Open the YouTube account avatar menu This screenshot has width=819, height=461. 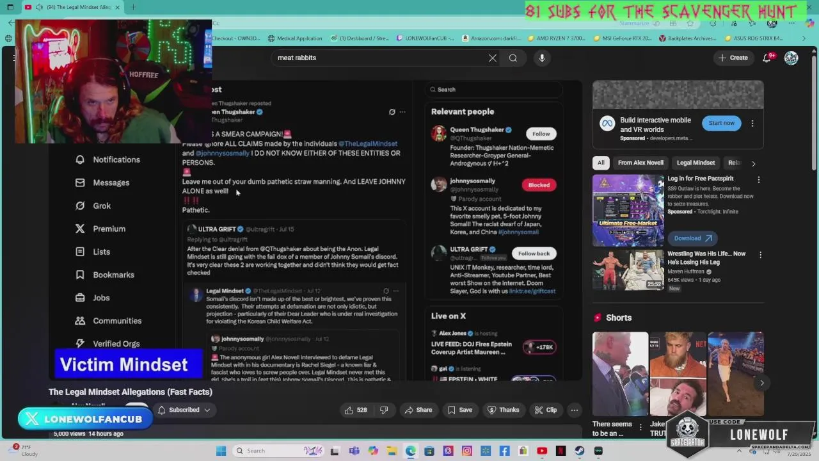(x=791, y=58)
